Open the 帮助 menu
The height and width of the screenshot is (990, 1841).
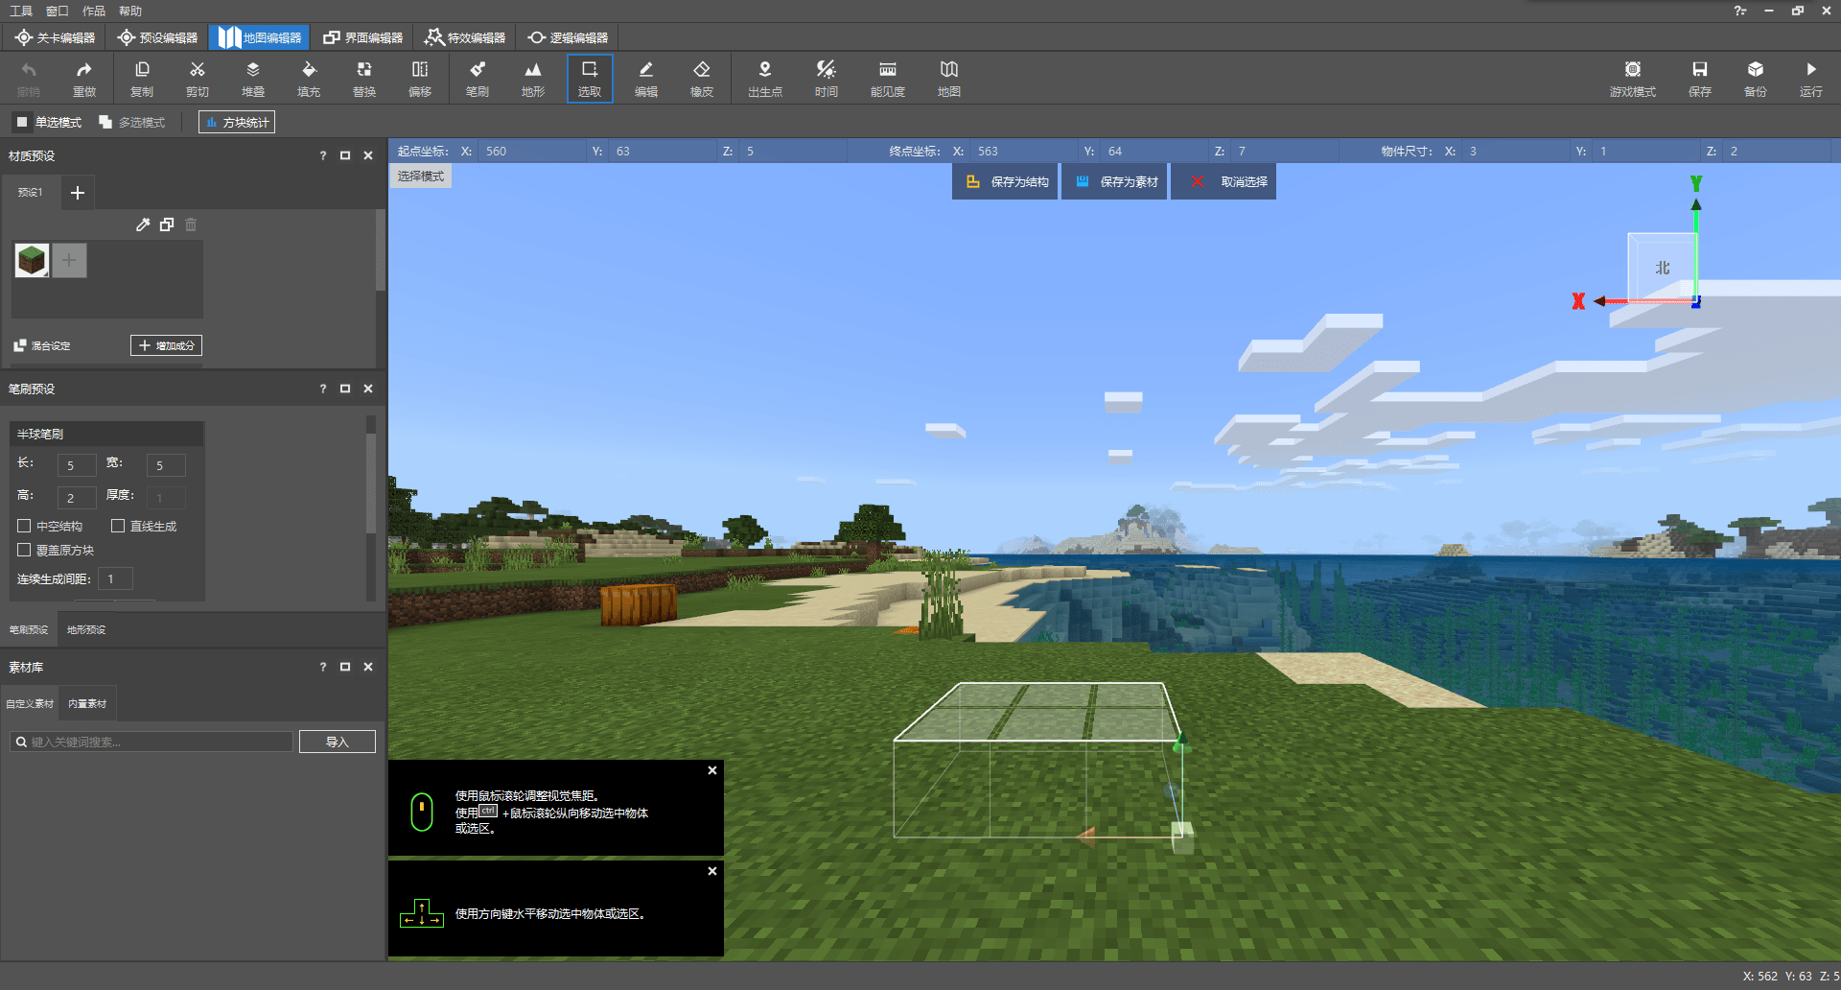(x=130, y=11)
